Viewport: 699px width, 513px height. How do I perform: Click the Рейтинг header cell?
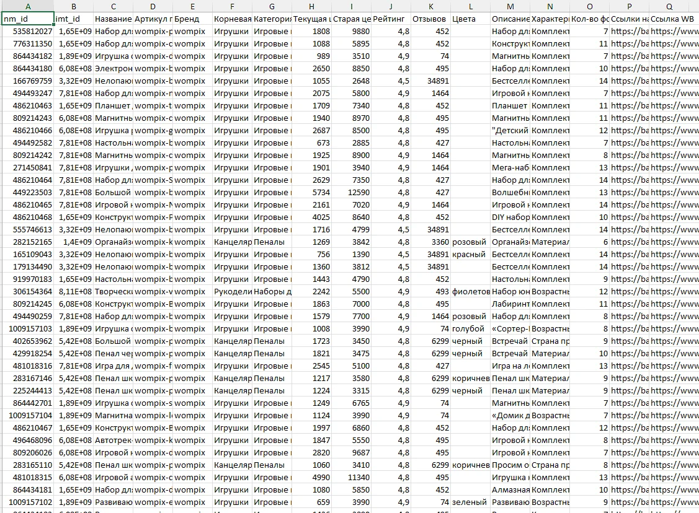391,19
